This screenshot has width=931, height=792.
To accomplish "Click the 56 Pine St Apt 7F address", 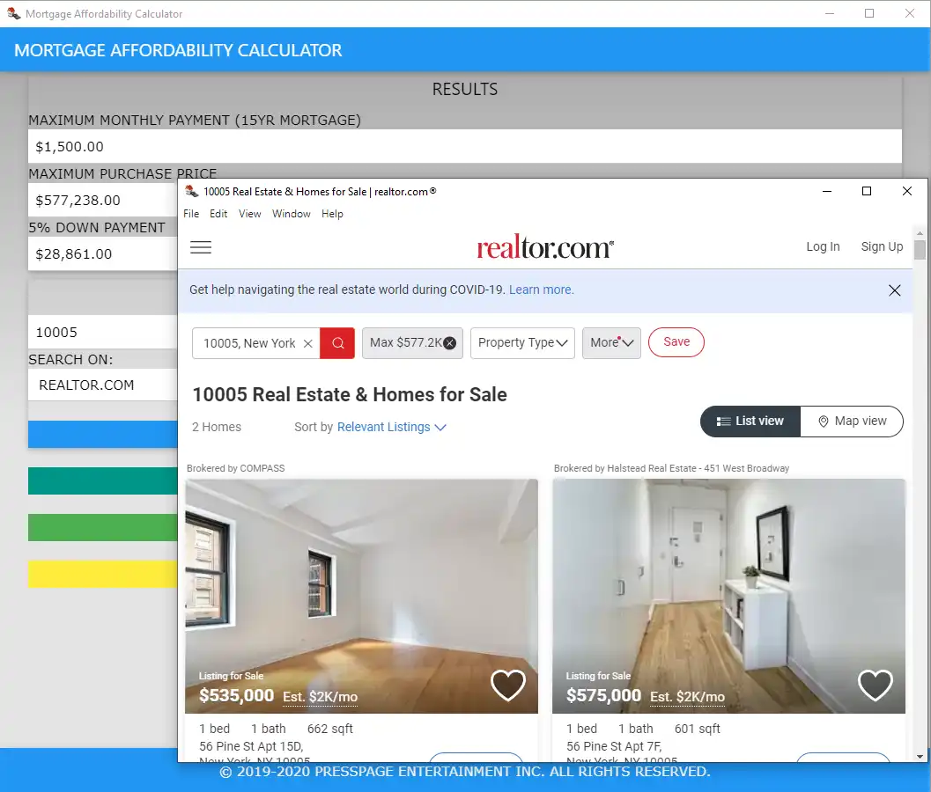I will (x=614, y=746).
